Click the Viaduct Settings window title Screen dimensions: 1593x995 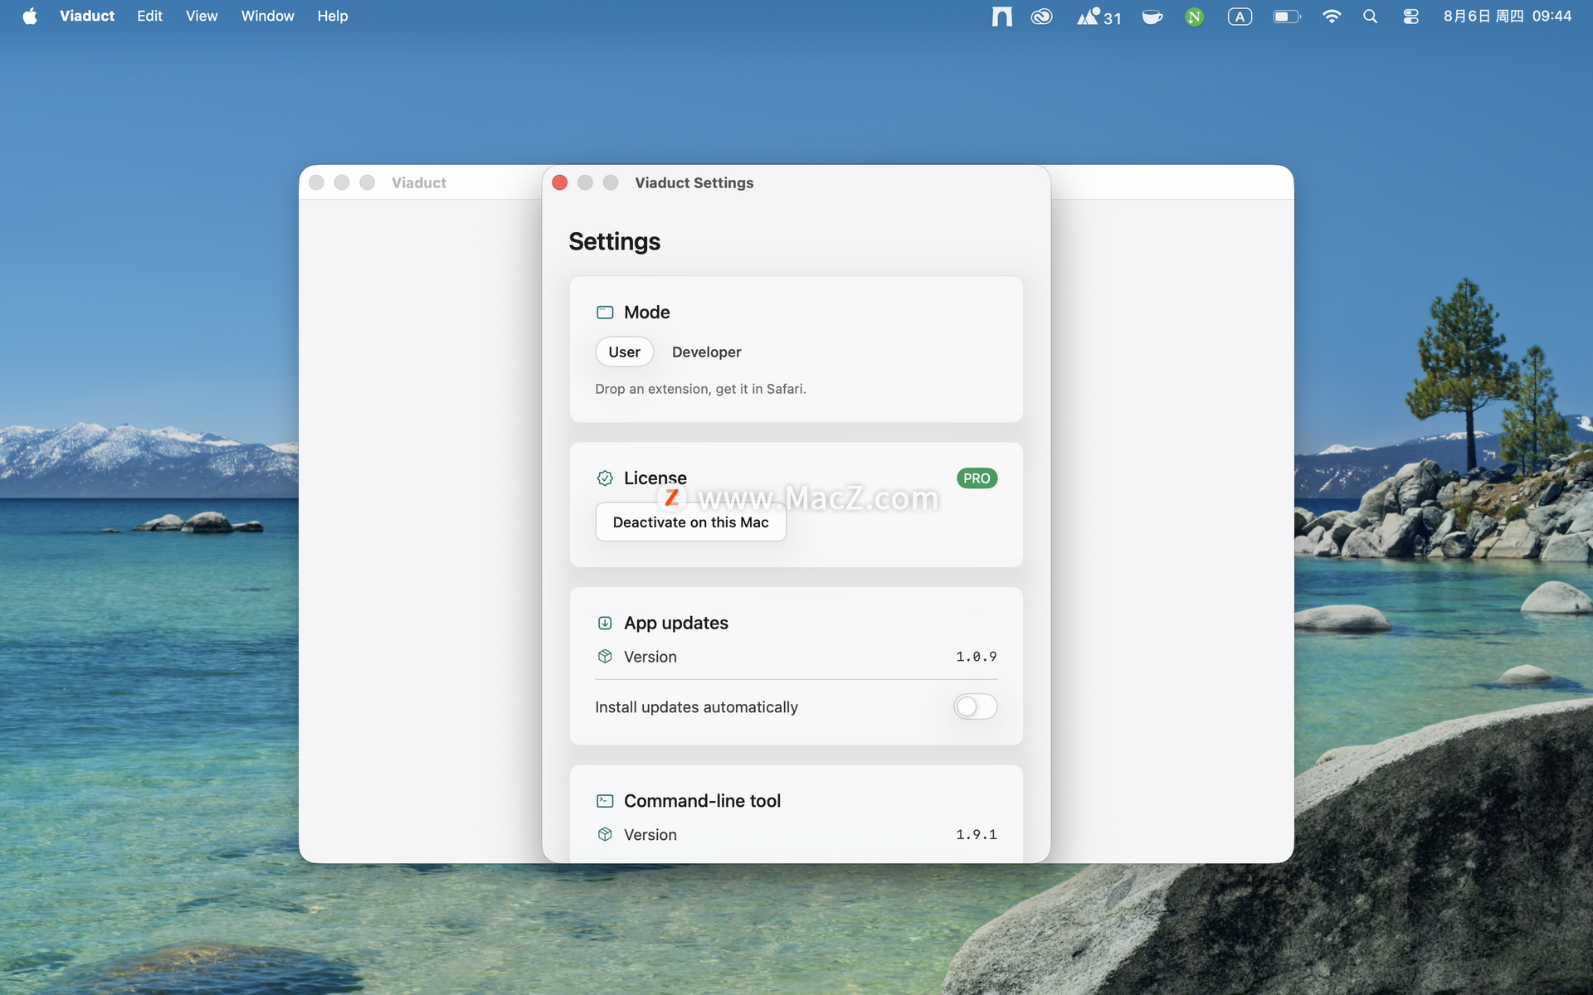tap(694, 182)
